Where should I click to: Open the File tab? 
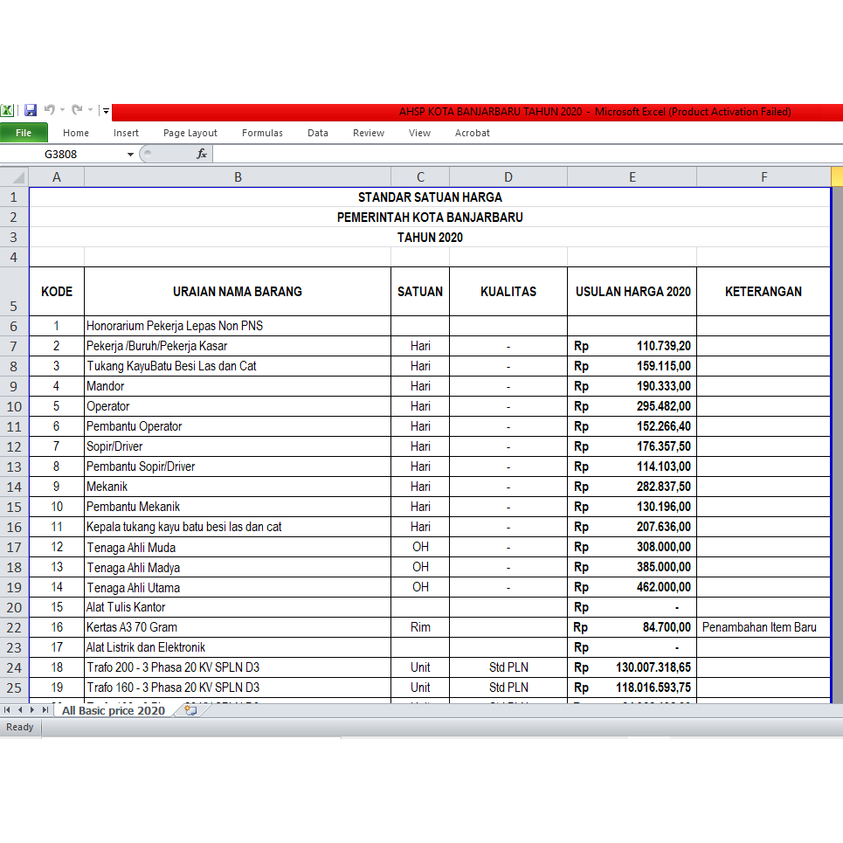(x=24, y=133)
